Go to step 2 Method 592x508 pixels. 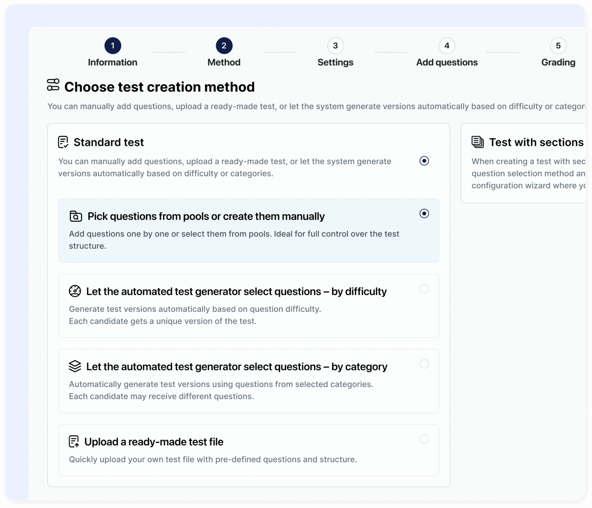(x=224, y=46)
